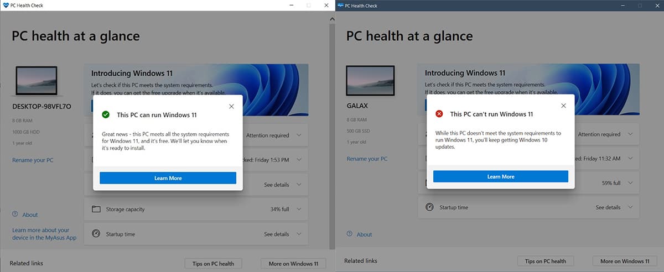Click the red error icon in the dialog

pyautogui.click(x=439, y=114)
